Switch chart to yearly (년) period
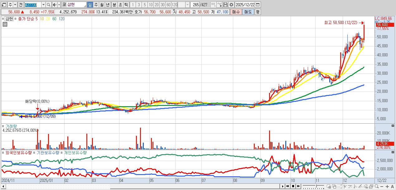Image resolution: width=396 pixels, height=190 pixels. 108,5
